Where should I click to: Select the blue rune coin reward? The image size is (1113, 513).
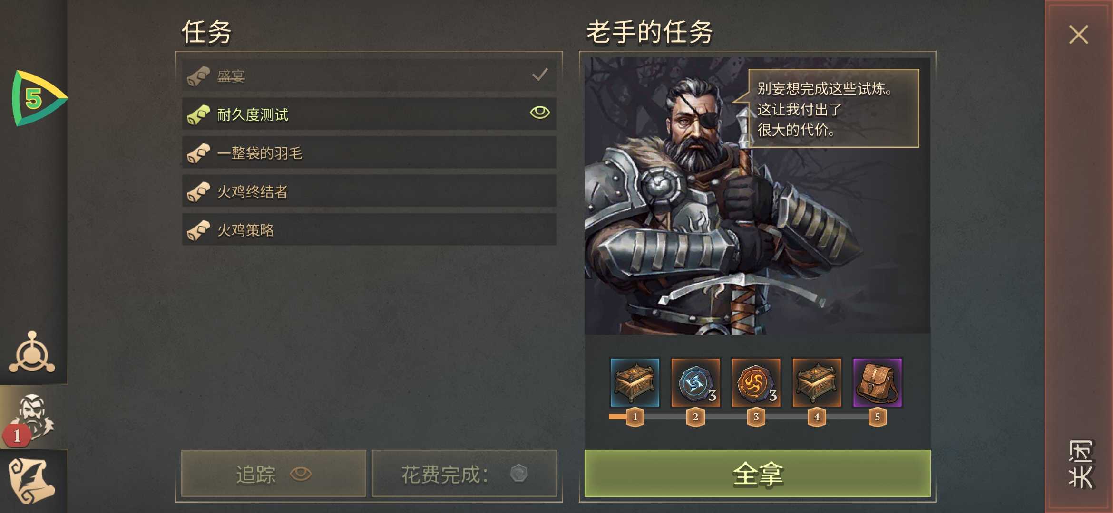[x=695, y=382]
